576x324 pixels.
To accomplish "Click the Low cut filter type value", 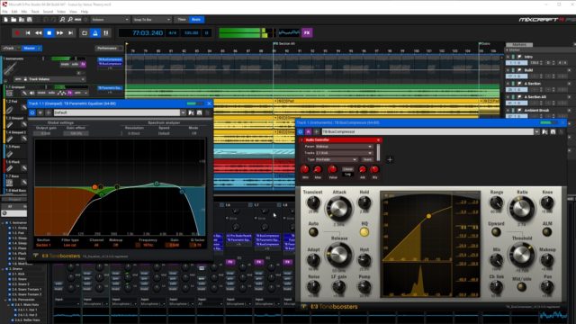I will pos(69,245).
